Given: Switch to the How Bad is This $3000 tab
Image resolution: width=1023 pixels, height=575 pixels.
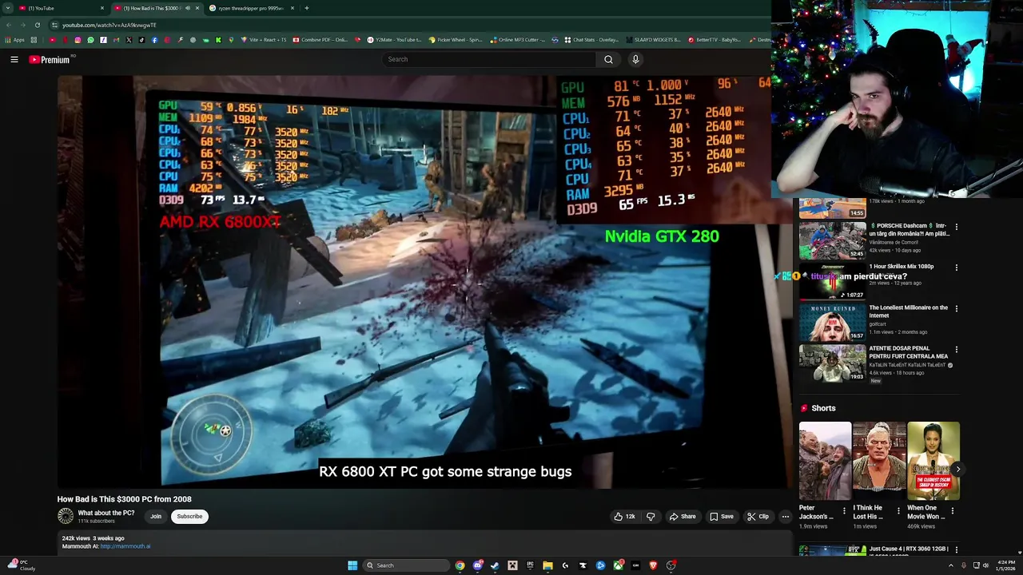Looking at the screenshot, I should pyautogui.click(x=152, y=8).
